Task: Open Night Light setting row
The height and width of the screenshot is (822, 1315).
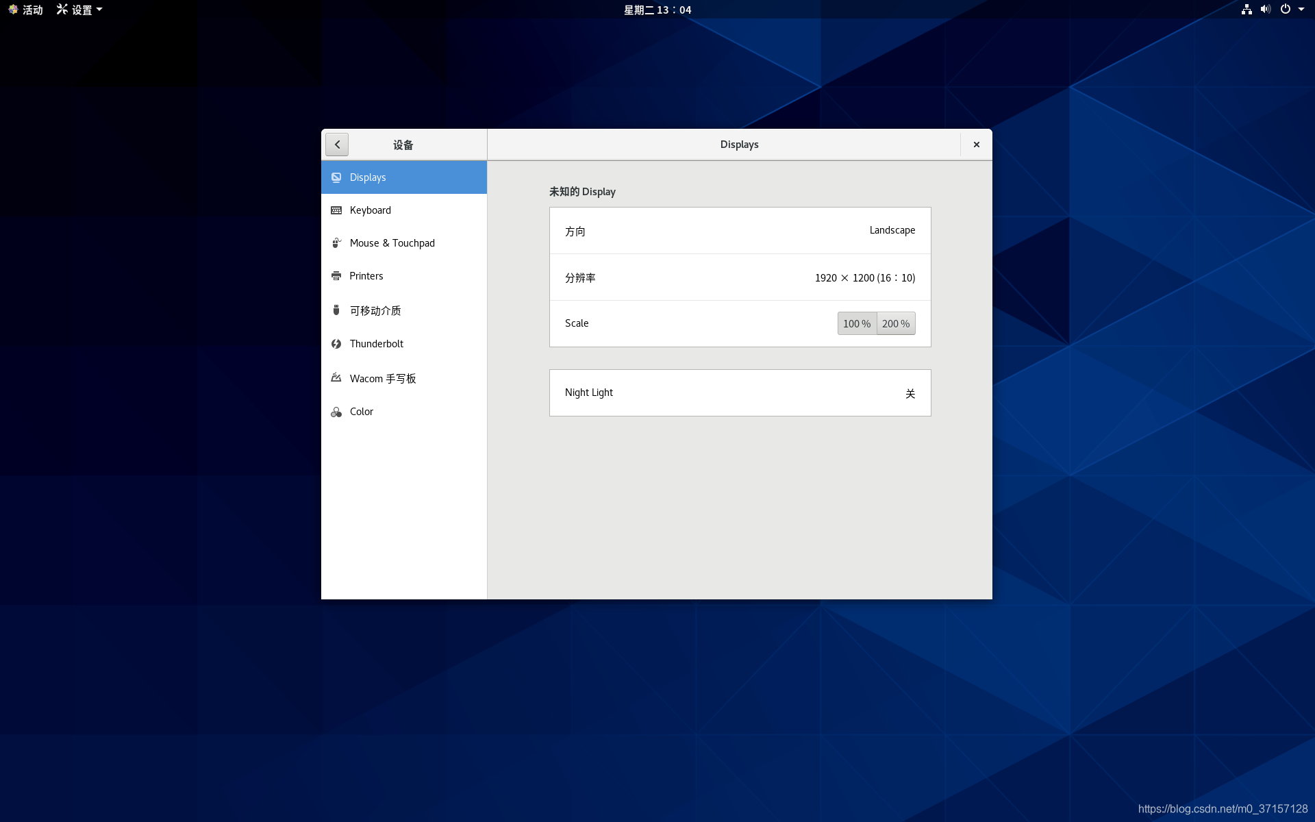Action: [740, 393]
